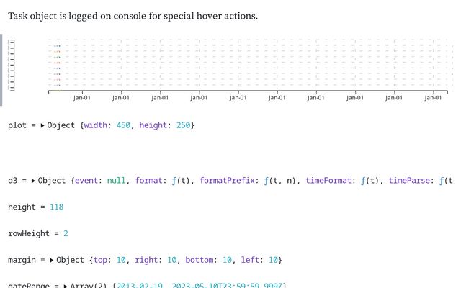The height and width of the screenshot is (288, 461).
Task: Click the plot variable name
Action: click(17, 125)
